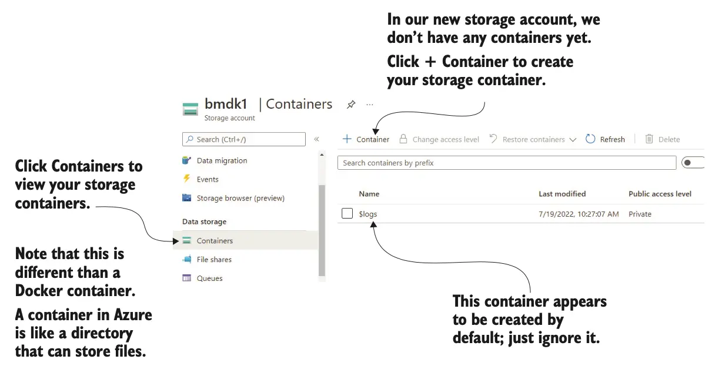Select Containers in Data storage menu
The height and width of the screenshot is (376, 722).
pyautogui.click(x=215, y=240)
